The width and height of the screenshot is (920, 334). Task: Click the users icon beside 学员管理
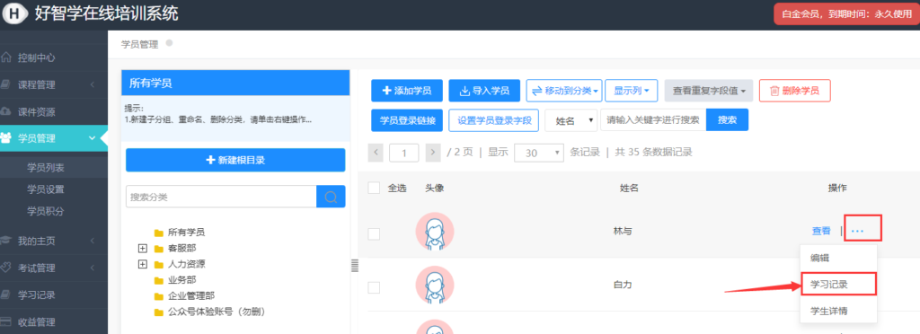pyautogui.click(x=6, y=138)
